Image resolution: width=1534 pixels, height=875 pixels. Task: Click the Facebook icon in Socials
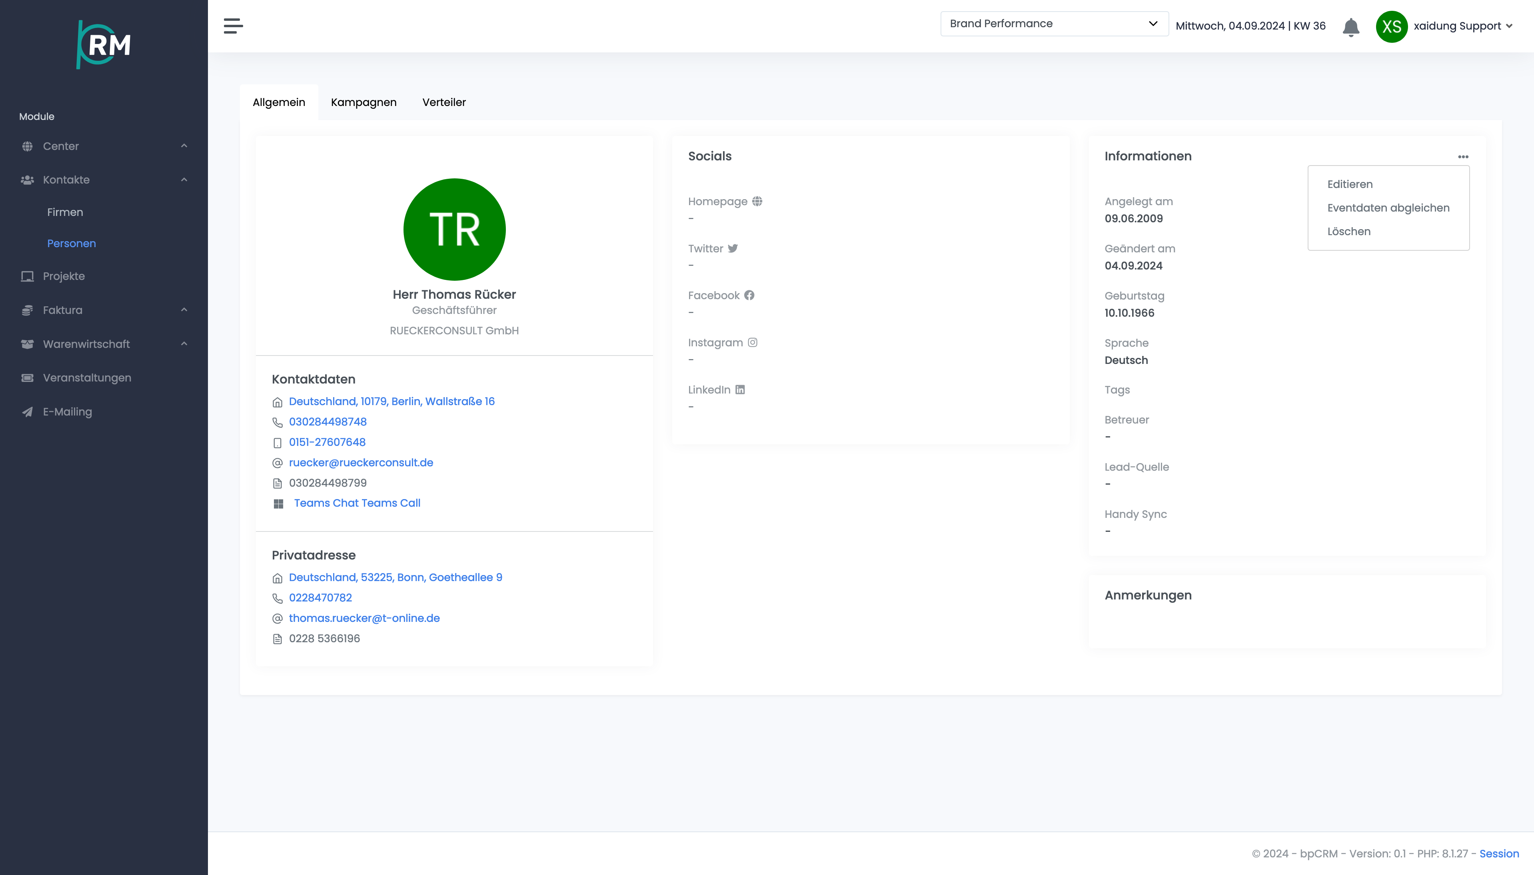(x=749, y=295)
